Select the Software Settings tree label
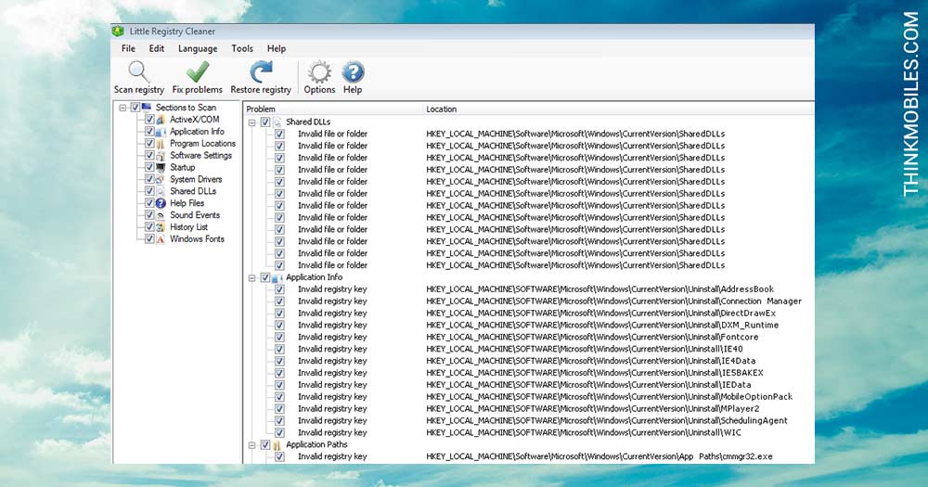Screen dimensions: 928x487 pyautogui.click(x=200, y=155)
